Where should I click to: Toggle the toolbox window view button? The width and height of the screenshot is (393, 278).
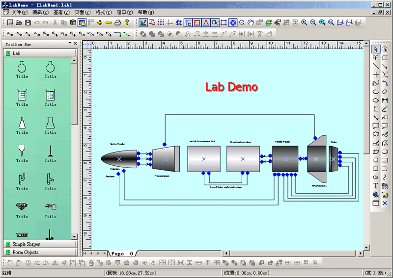[x=82, y=23]
